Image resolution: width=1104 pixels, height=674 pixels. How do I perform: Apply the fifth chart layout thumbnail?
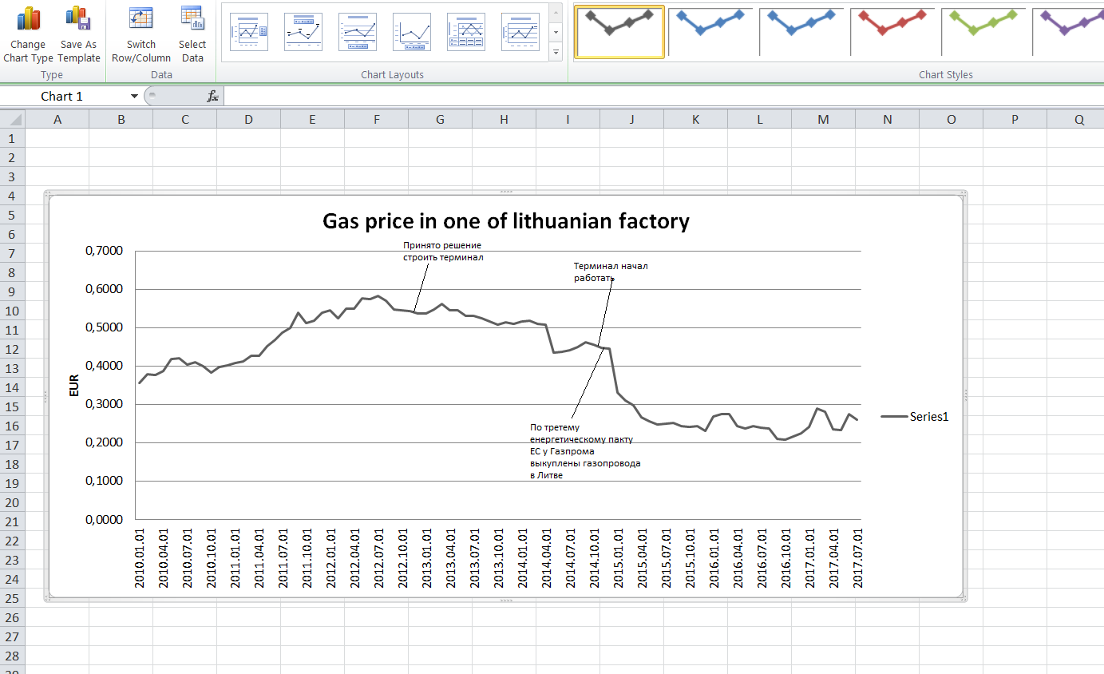click(x=466, y=32)
